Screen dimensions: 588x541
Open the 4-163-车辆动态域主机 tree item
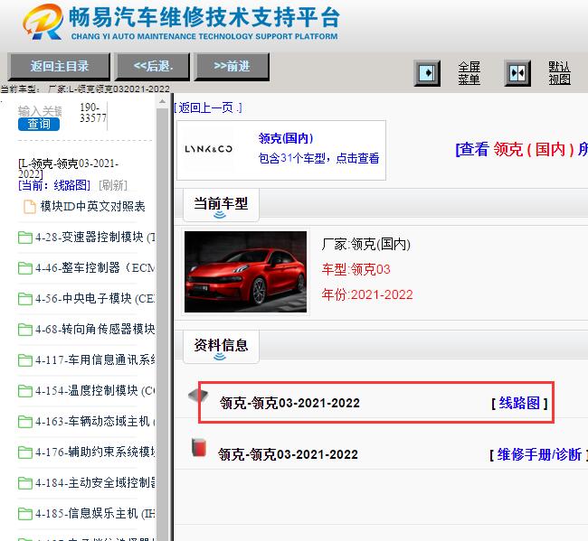click(x=95, y=421)
